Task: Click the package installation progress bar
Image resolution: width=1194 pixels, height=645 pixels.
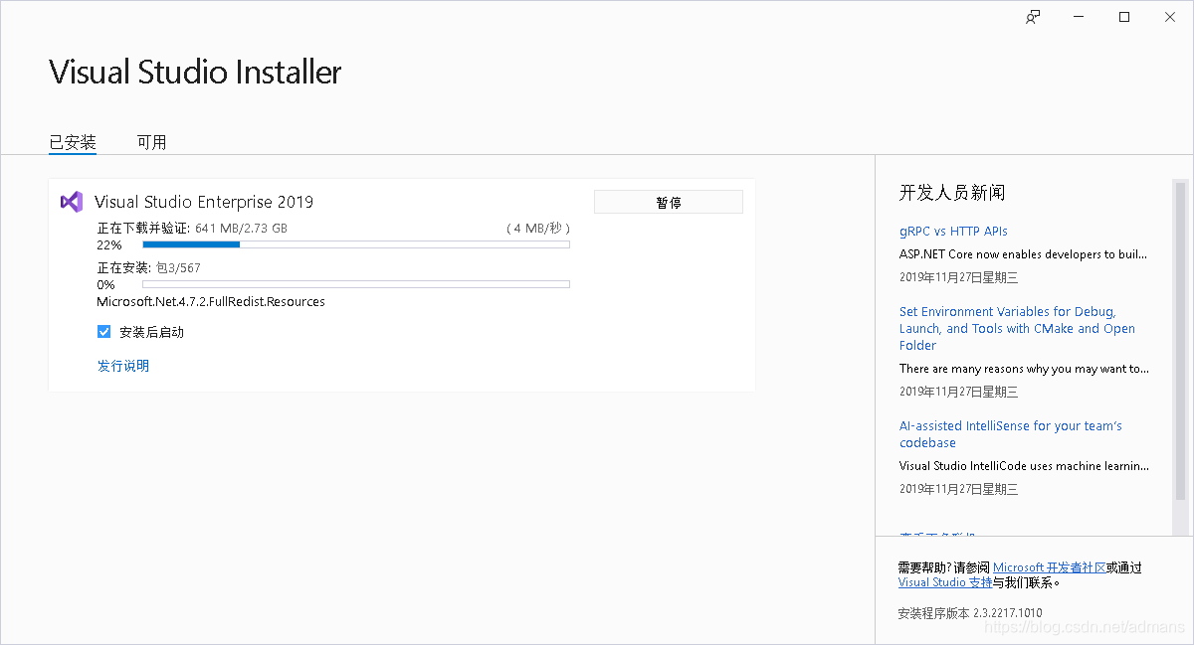Action: (356, 284)
